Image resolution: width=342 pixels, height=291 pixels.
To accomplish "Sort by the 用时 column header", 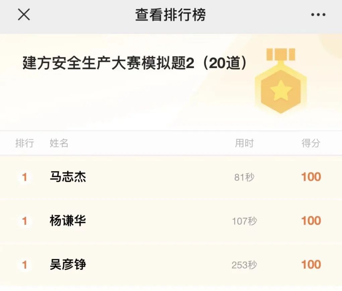I will (244, 143).
